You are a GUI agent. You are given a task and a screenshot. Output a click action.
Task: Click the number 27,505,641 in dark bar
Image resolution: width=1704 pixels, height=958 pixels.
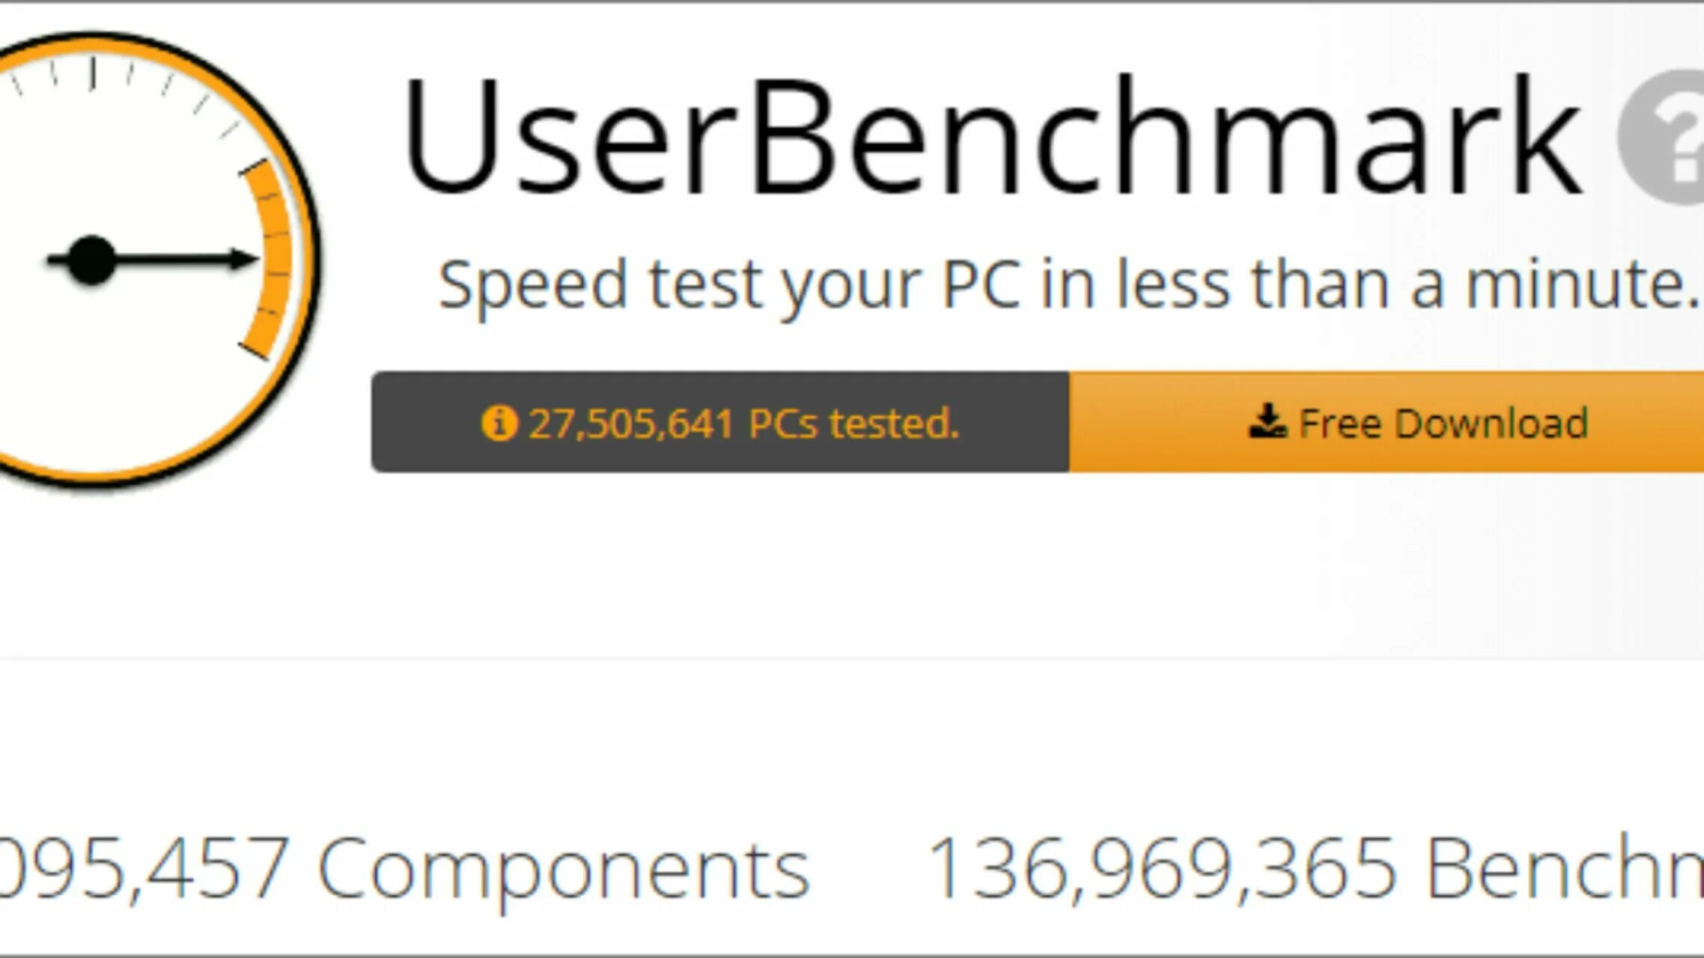(630, 423)
